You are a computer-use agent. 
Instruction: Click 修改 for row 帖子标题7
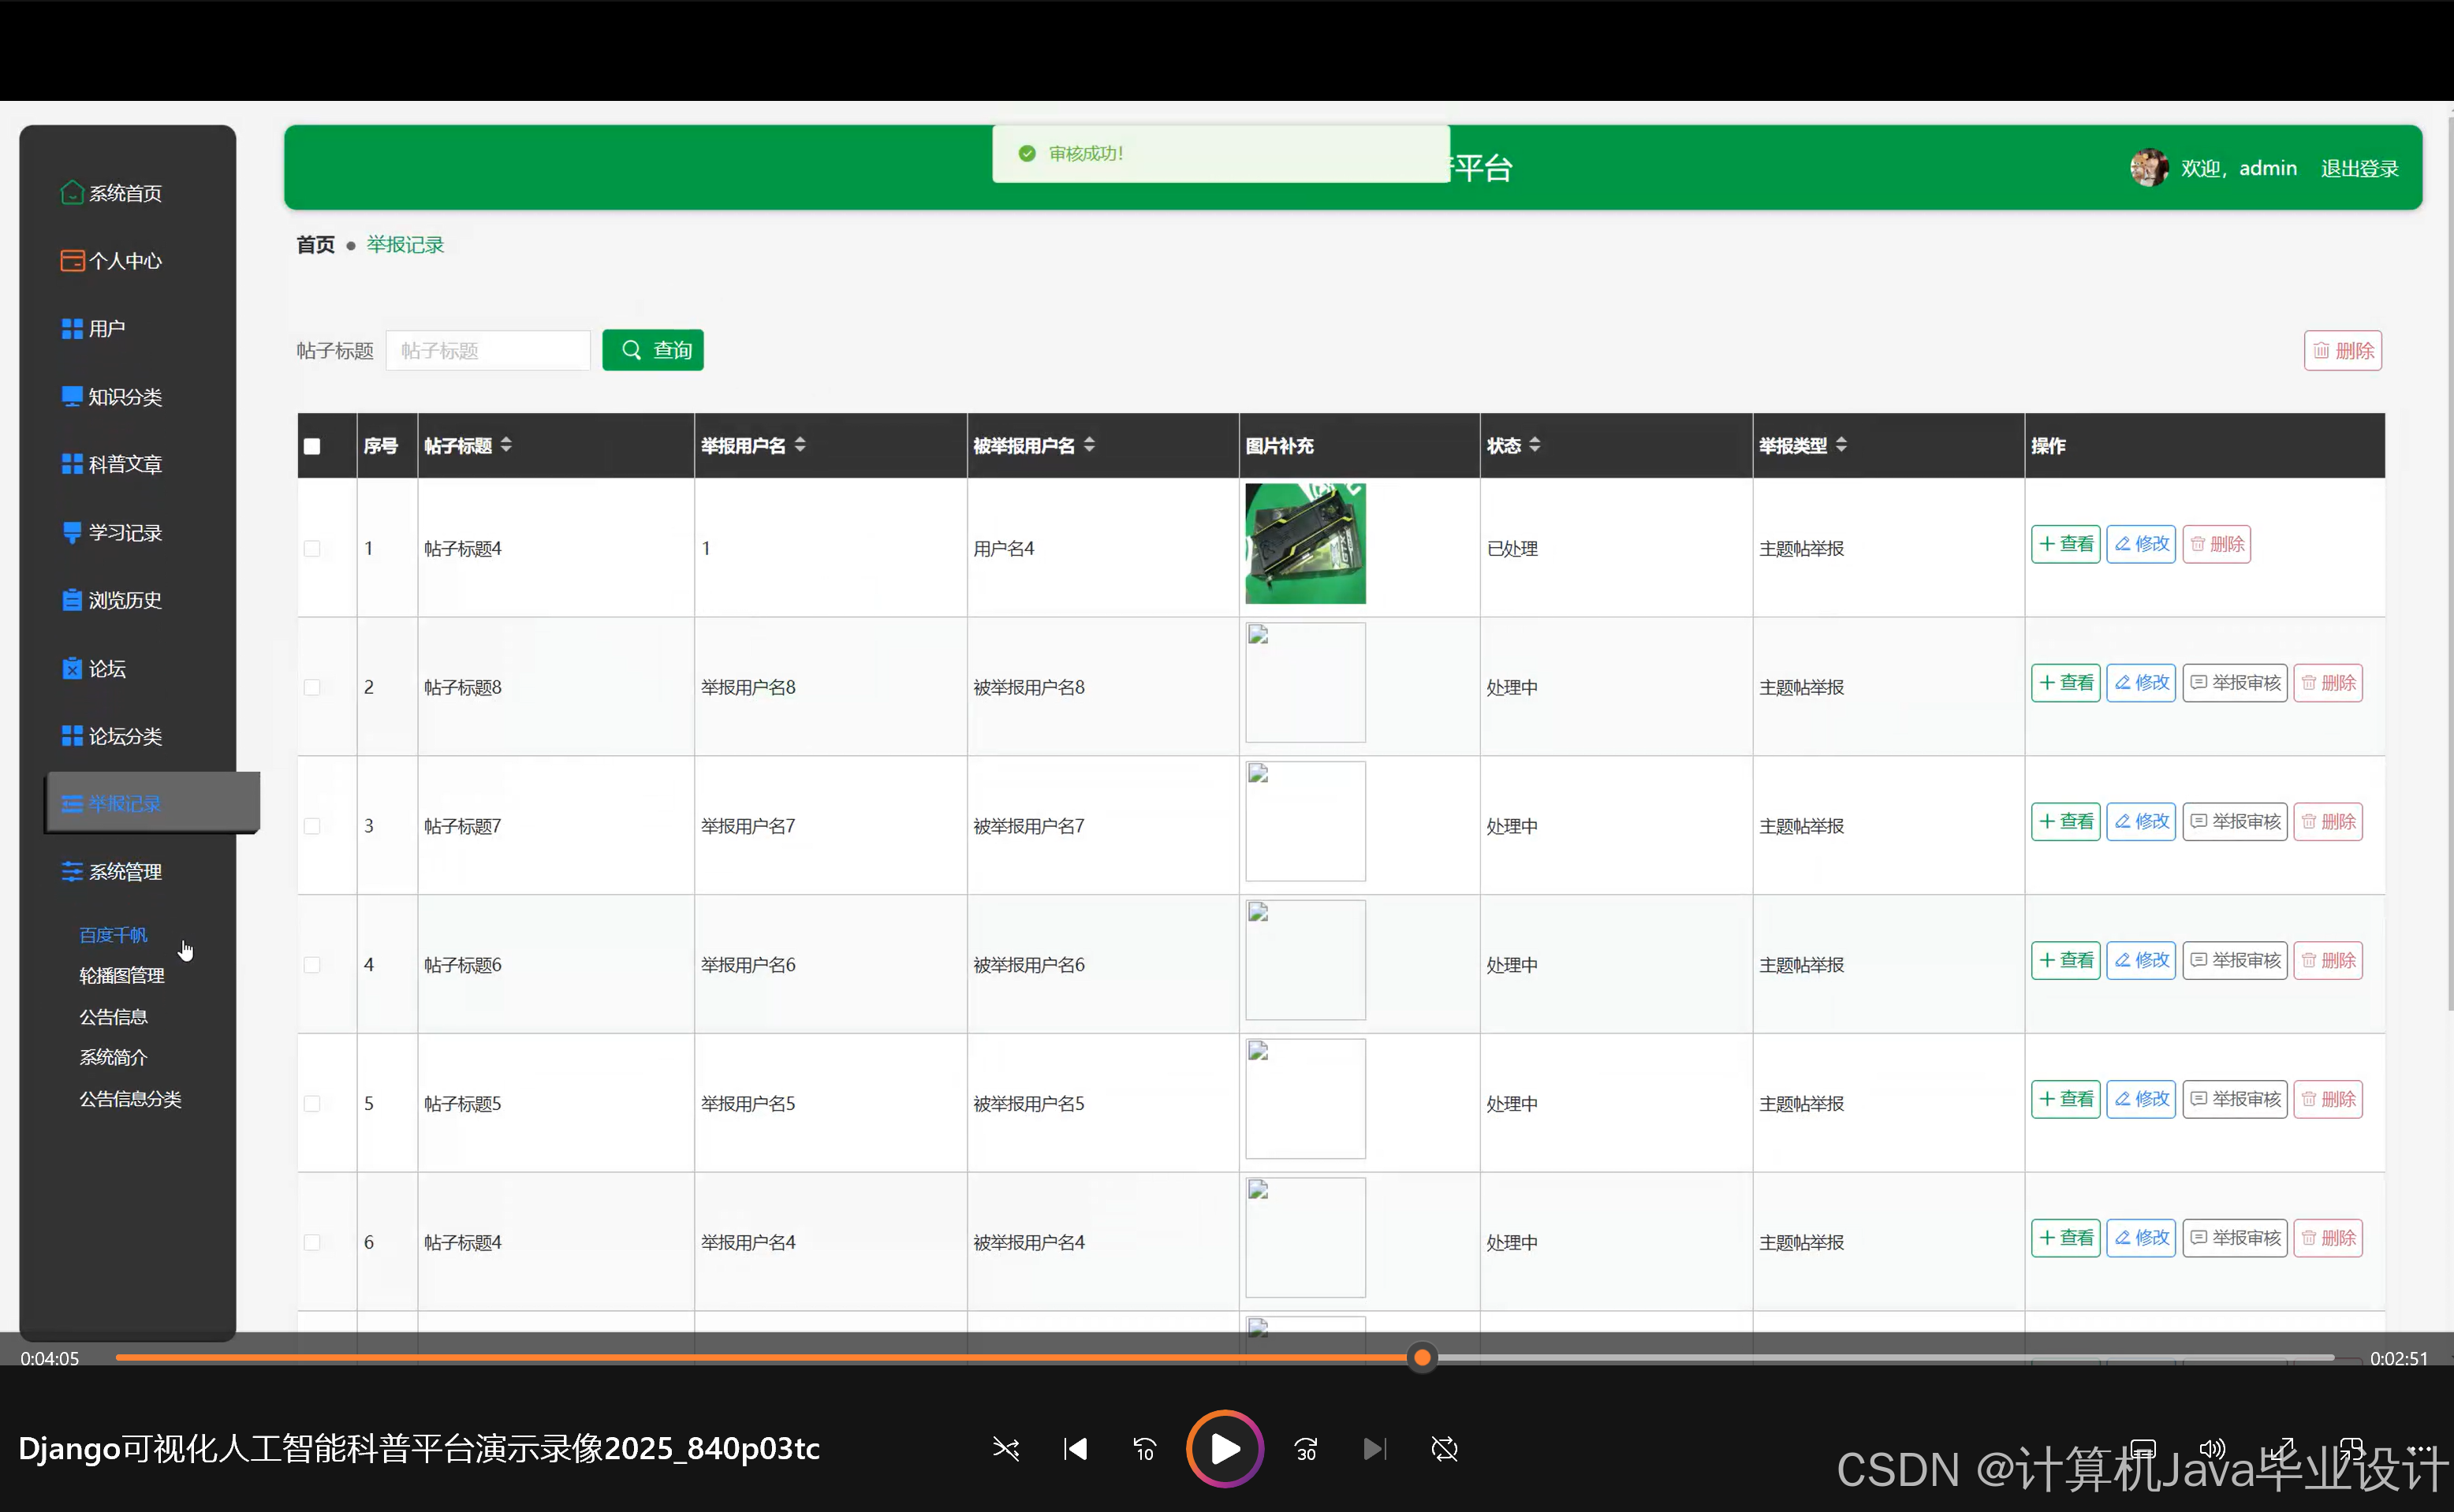pyautogui.click(x=2141, y=822)
